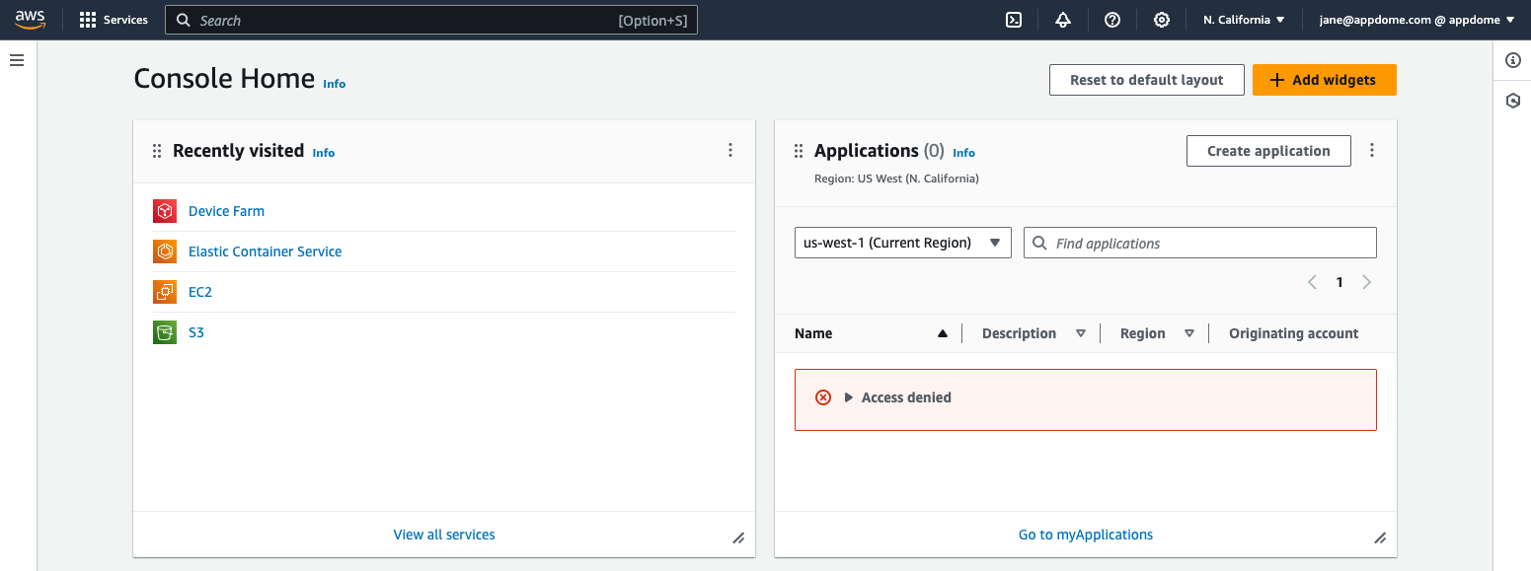Open the N. California region selector
Screen dimensions: 1531x571
click(1243, 19)
